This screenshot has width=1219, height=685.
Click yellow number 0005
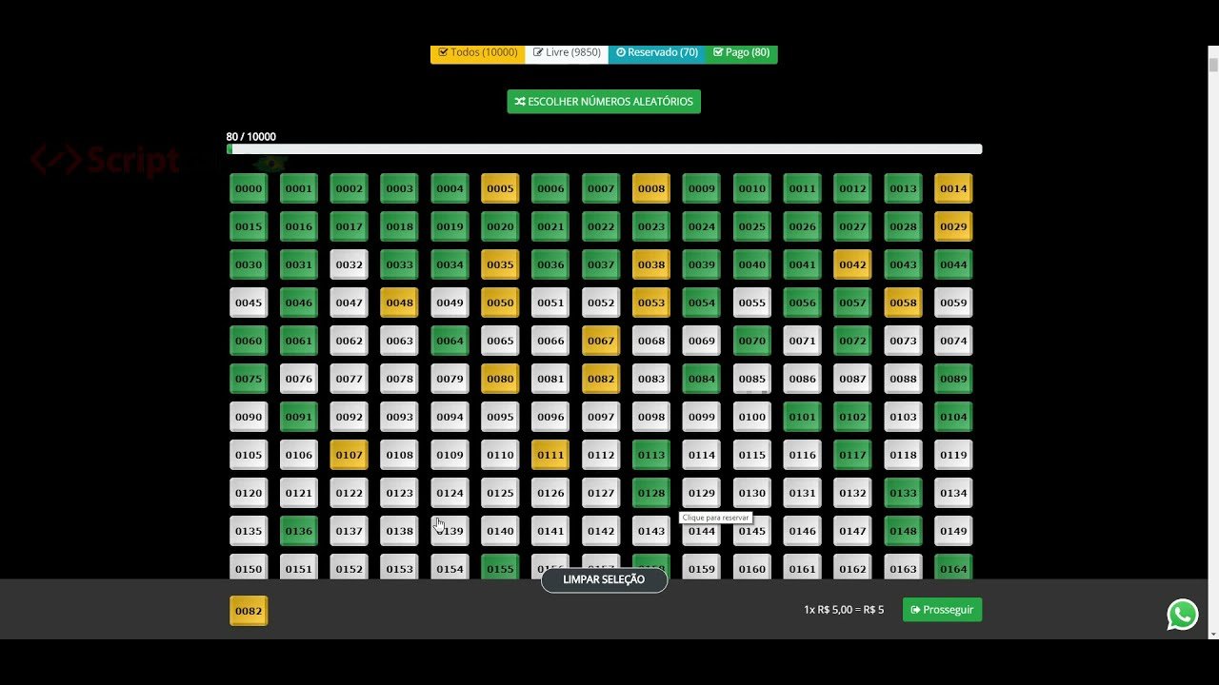pyautogui.click(x=500, y=188)
